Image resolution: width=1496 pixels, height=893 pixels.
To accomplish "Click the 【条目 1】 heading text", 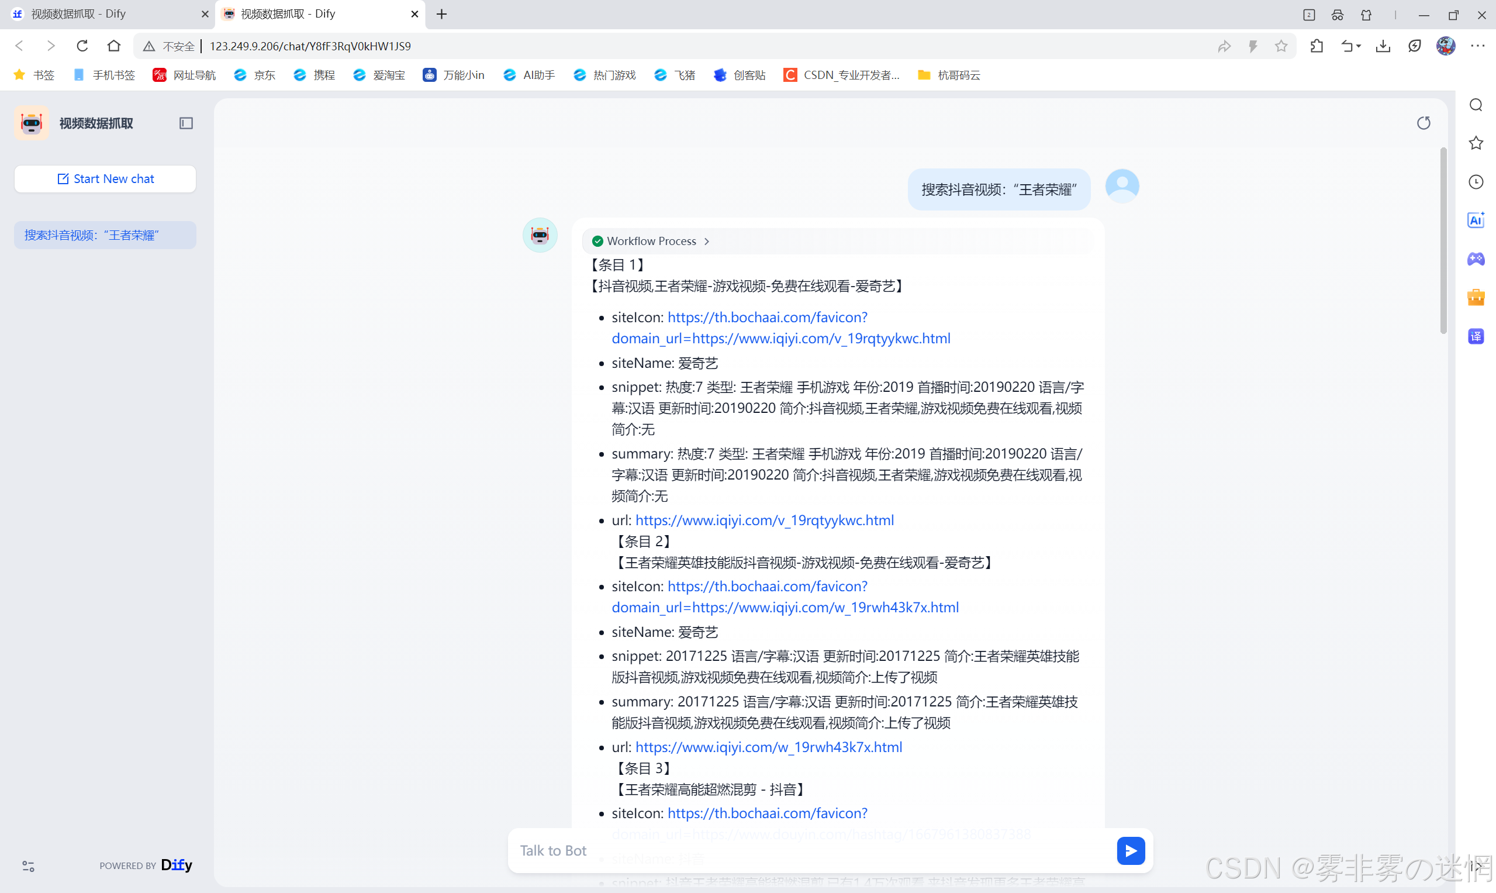I will (x=618, y=264).
